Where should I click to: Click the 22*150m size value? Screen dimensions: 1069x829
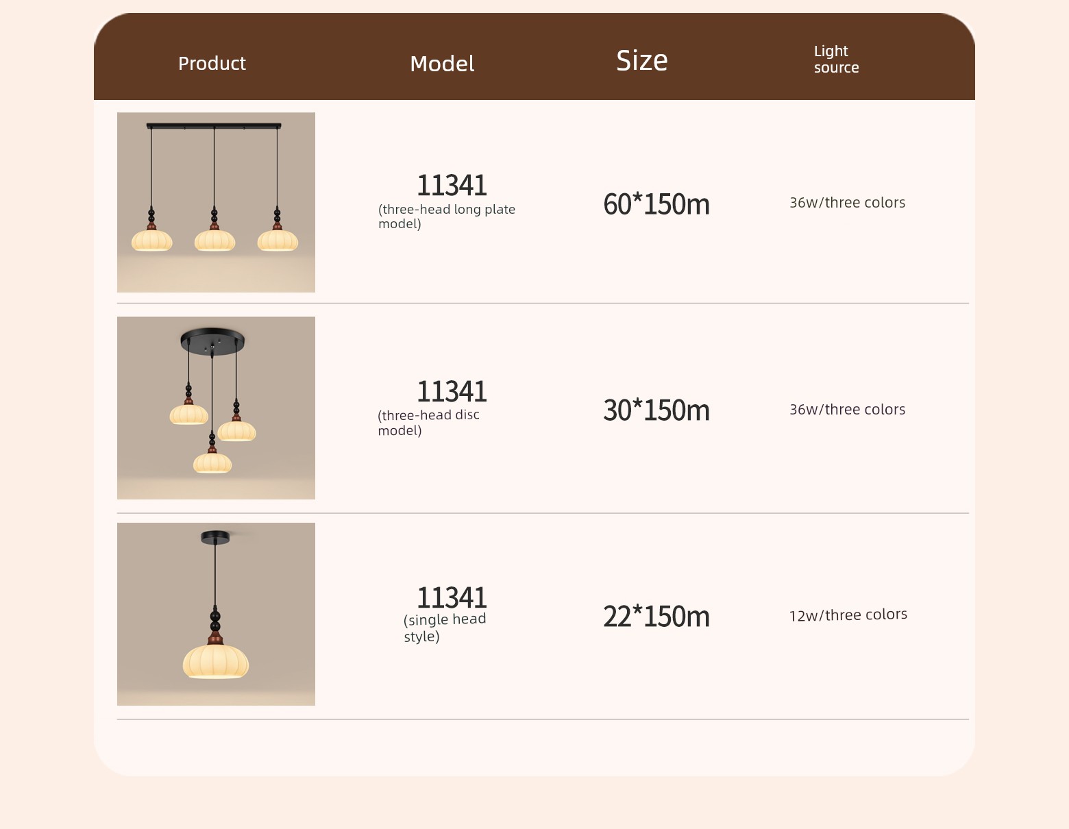656,617
